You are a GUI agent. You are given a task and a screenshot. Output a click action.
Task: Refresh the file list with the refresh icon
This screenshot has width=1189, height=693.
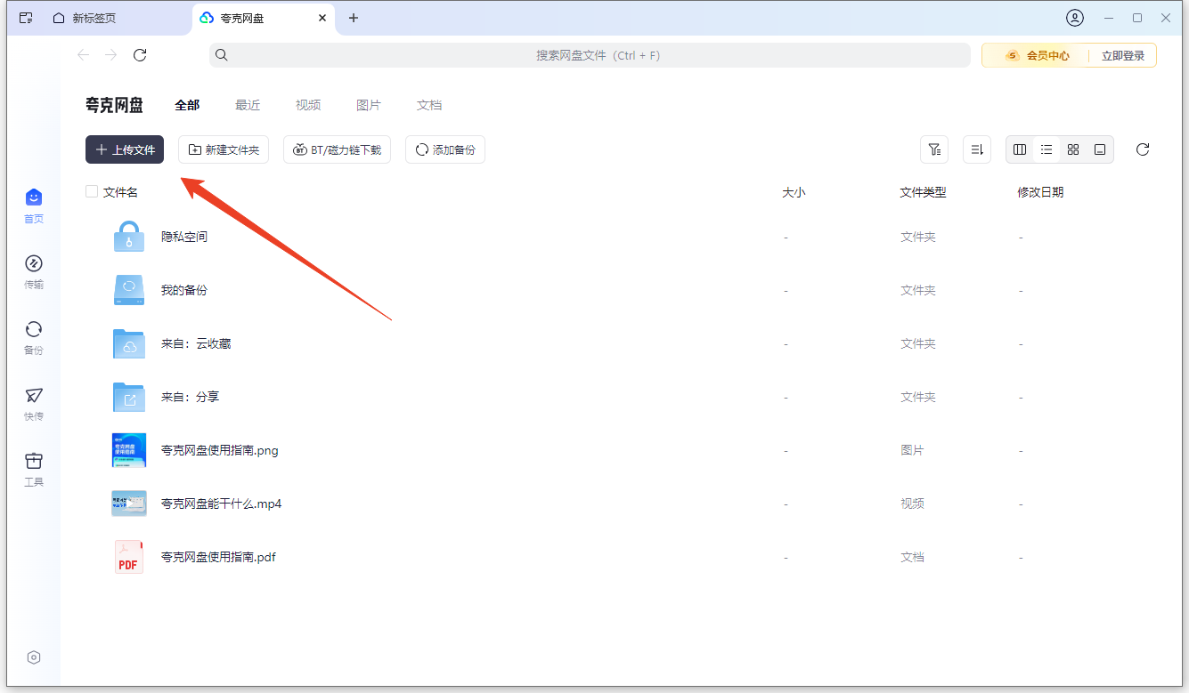pos(1143,149)
